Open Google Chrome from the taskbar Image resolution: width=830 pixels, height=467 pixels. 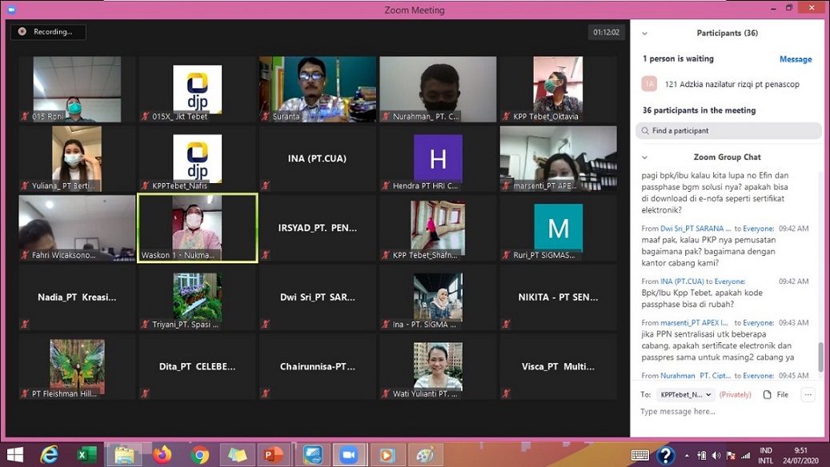click(200, 454)
